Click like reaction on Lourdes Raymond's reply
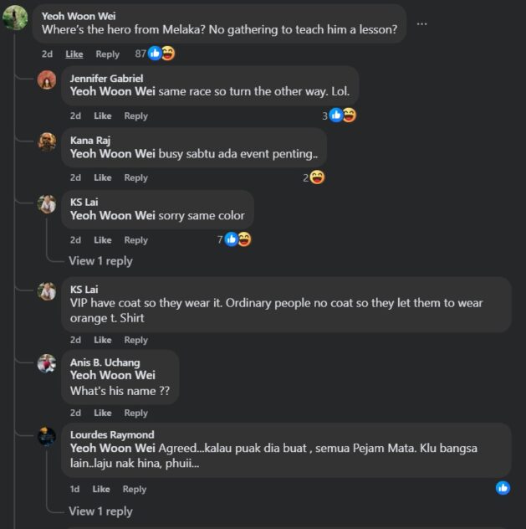Viewport: 526px width, 529px height. coord(503,487)
